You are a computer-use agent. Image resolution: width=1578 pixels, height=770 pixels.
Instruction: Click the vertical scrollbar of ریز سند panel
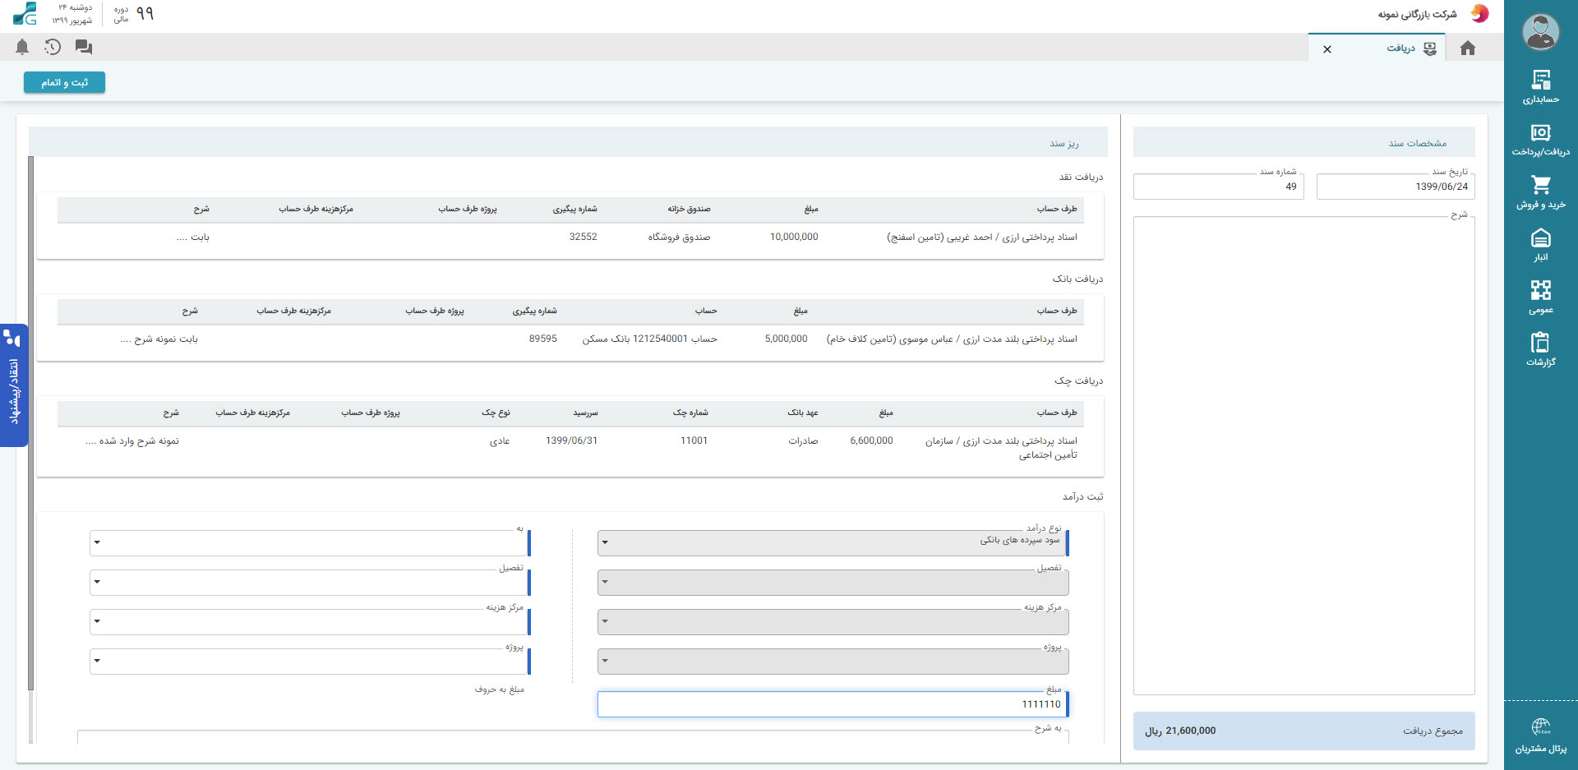[x=31, y=423]
